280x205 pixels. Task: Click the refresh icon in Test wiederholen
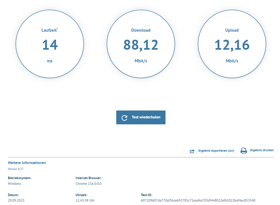(124, 117)
